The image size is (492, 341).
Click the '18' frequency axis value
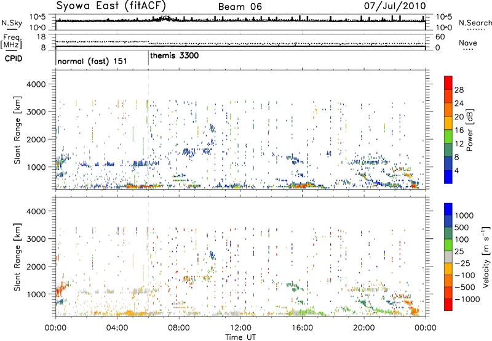[41, 37]
